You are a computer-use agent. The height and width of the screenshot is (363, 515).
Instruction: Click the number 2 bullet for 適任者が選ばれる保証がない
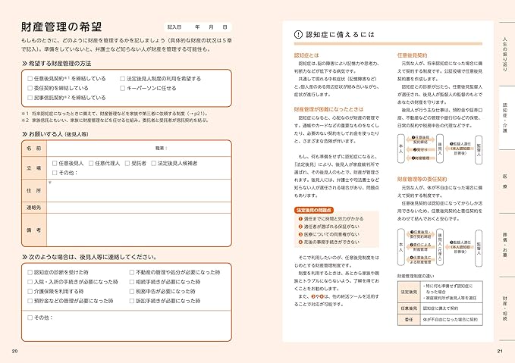point(300,227)
